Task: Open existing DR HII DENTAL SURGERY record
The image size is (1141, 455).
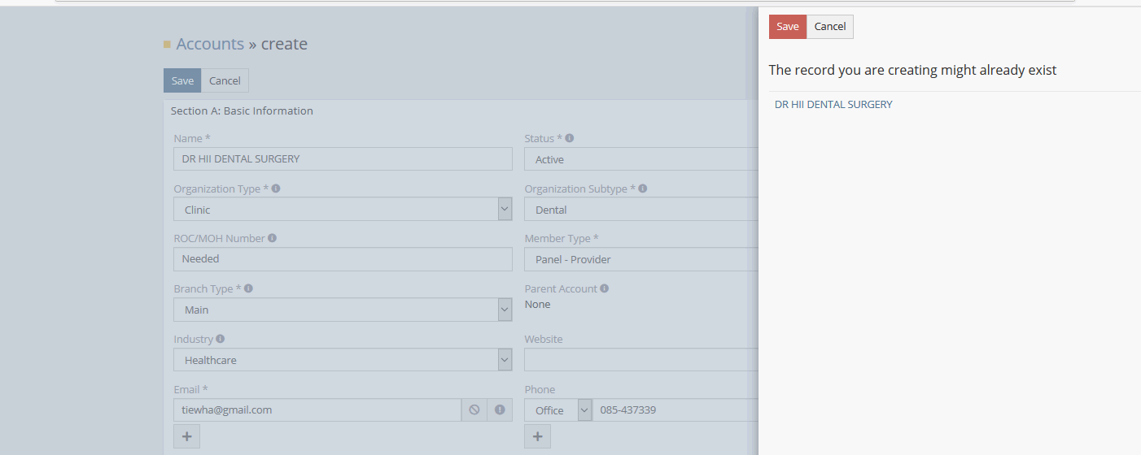Action: click(833, 105)
